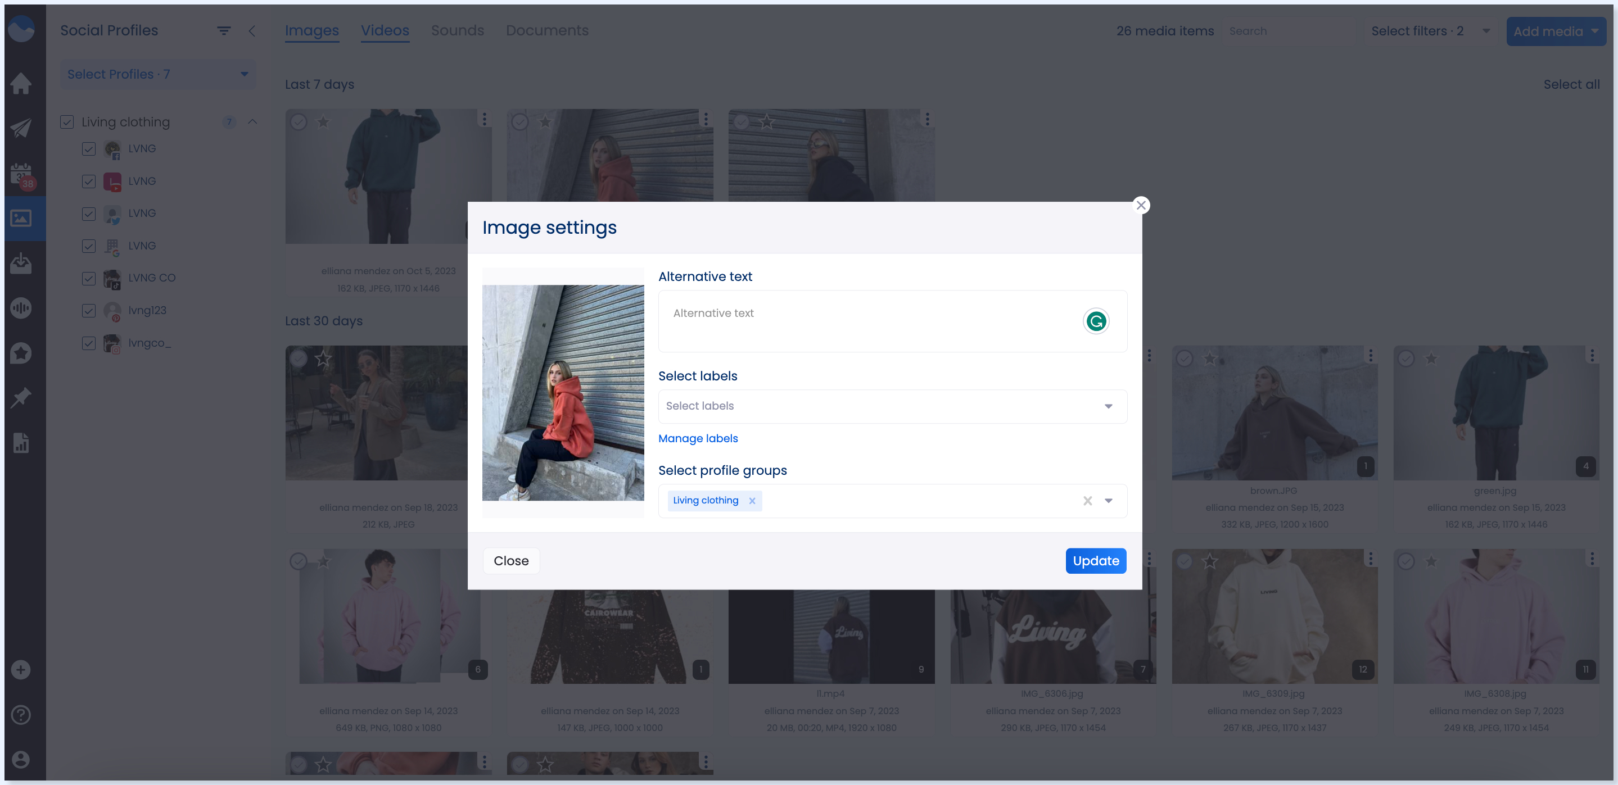
Task: Open the Select labels dropdown
Action: [892, 406]
